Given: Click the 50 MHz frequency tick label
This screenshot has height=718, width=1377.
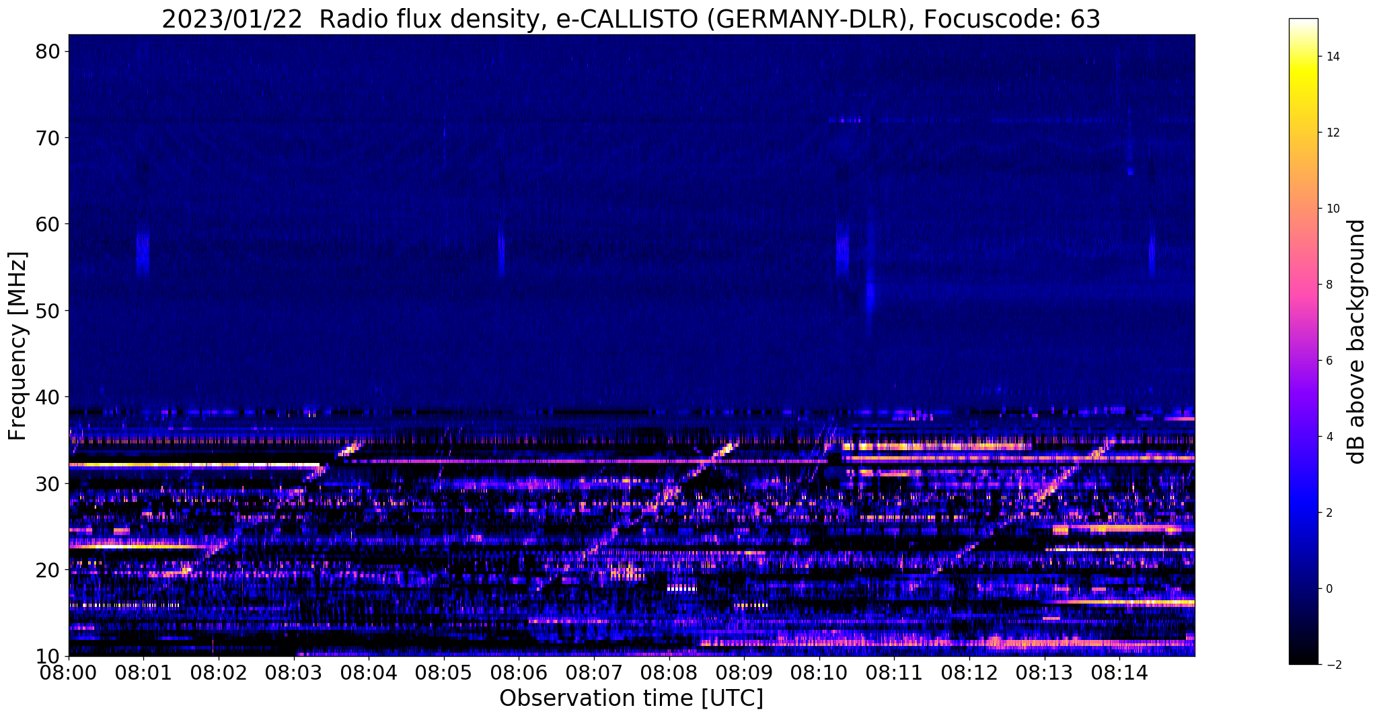Looking at the screenshot, I should coord(47,311).
